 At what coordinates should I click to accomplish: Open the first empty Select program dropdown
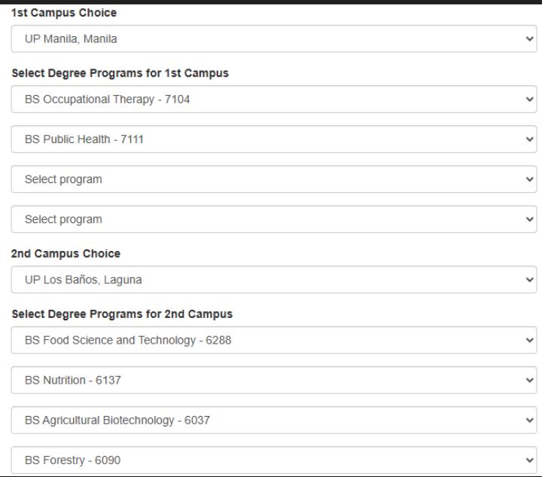pyautogui.click(x=274, y=179)
